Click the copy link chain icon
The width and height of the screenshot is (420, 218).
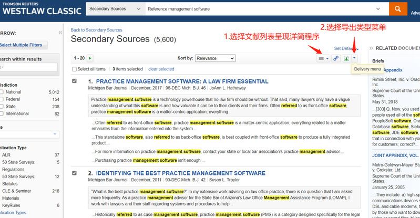[336, 58]
